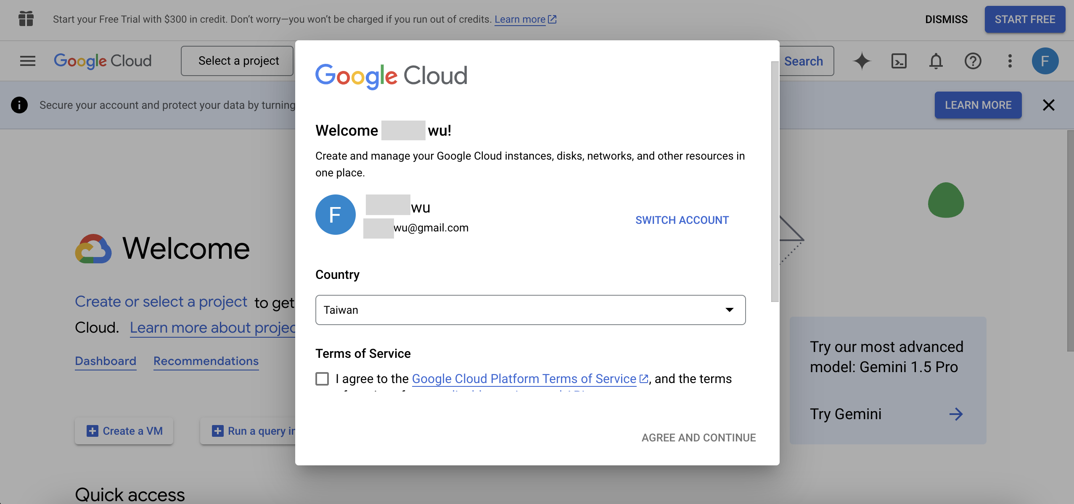Switch to Dashboard tab
1074x504 pixels.
tap(106, 361)
